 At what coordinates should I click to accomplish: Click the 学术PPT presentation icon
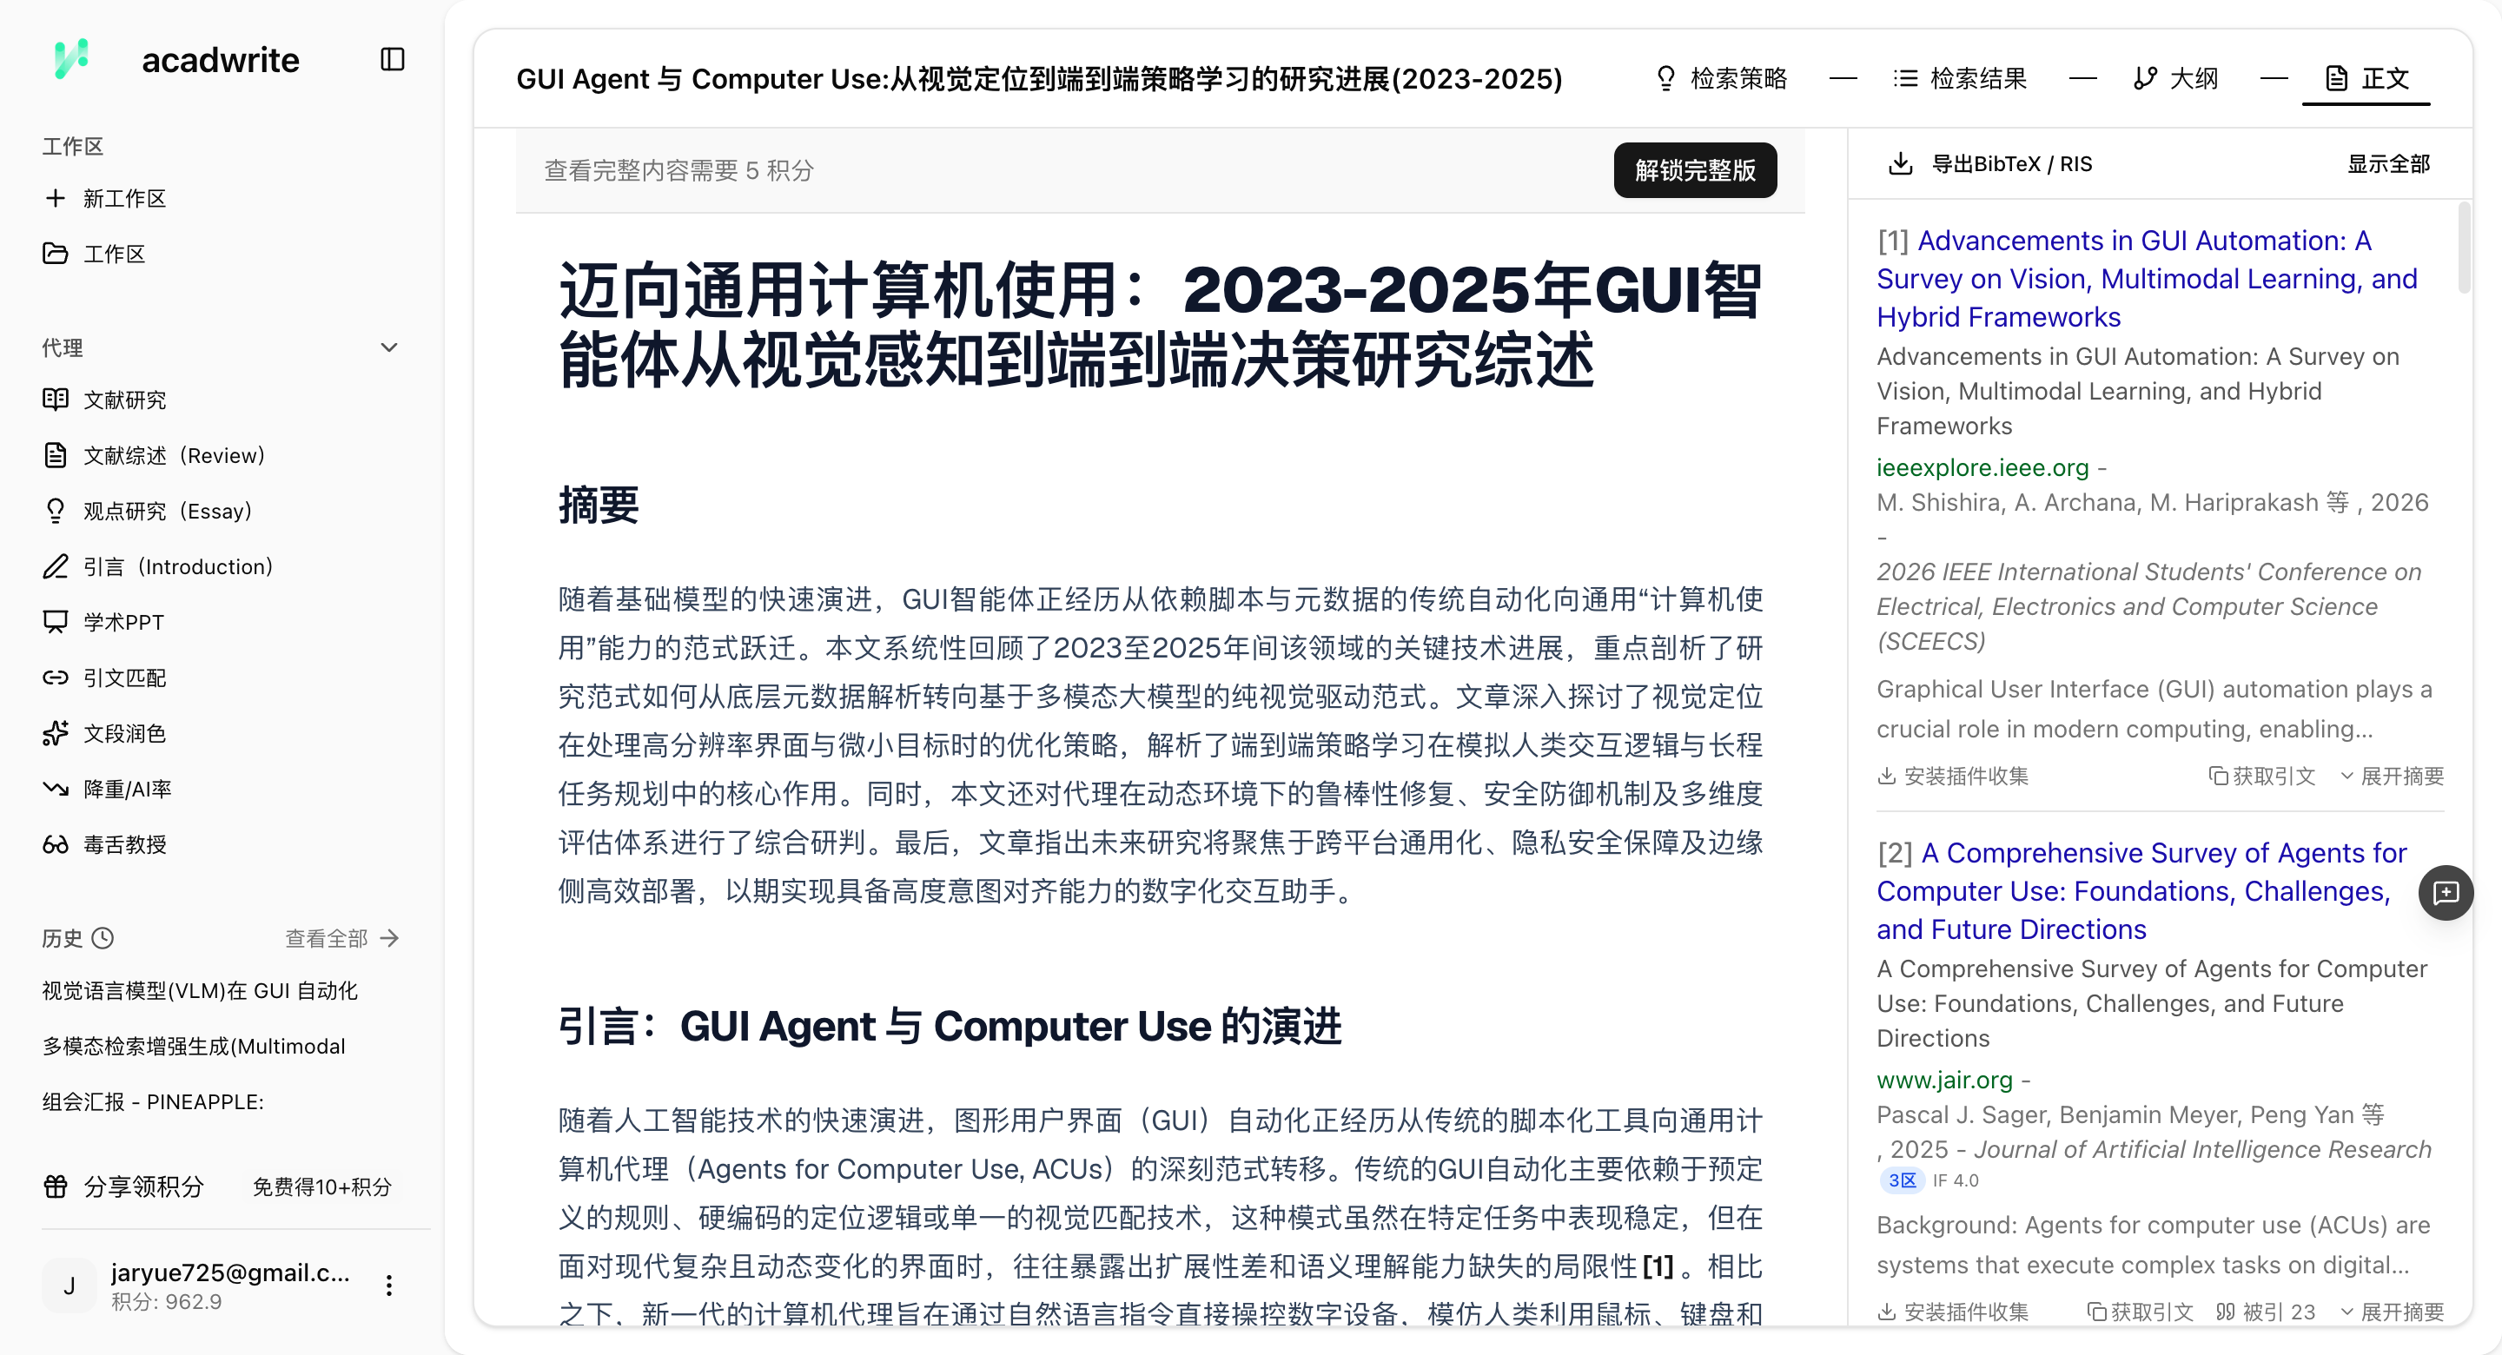coord(56,622)
